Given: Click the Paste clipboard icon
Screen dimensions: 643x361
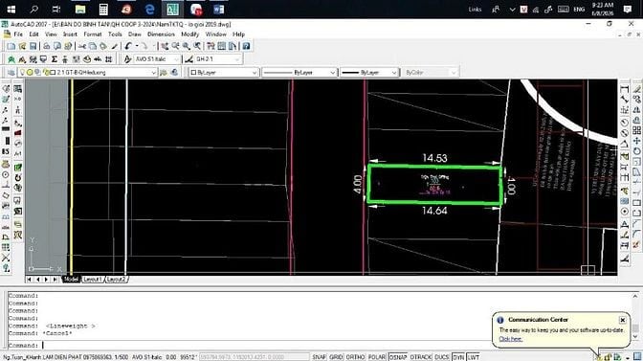Looking at the screenshot, I should coord(103,46).
